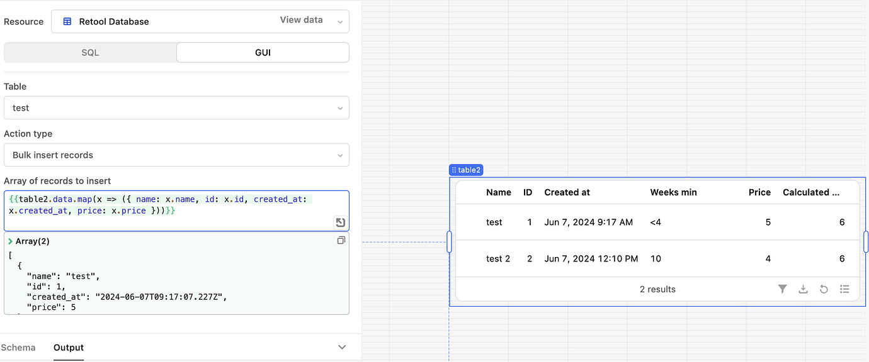Download table2 data using the export icon
Viewport: 869px width, 362px height.
(803, 289)
